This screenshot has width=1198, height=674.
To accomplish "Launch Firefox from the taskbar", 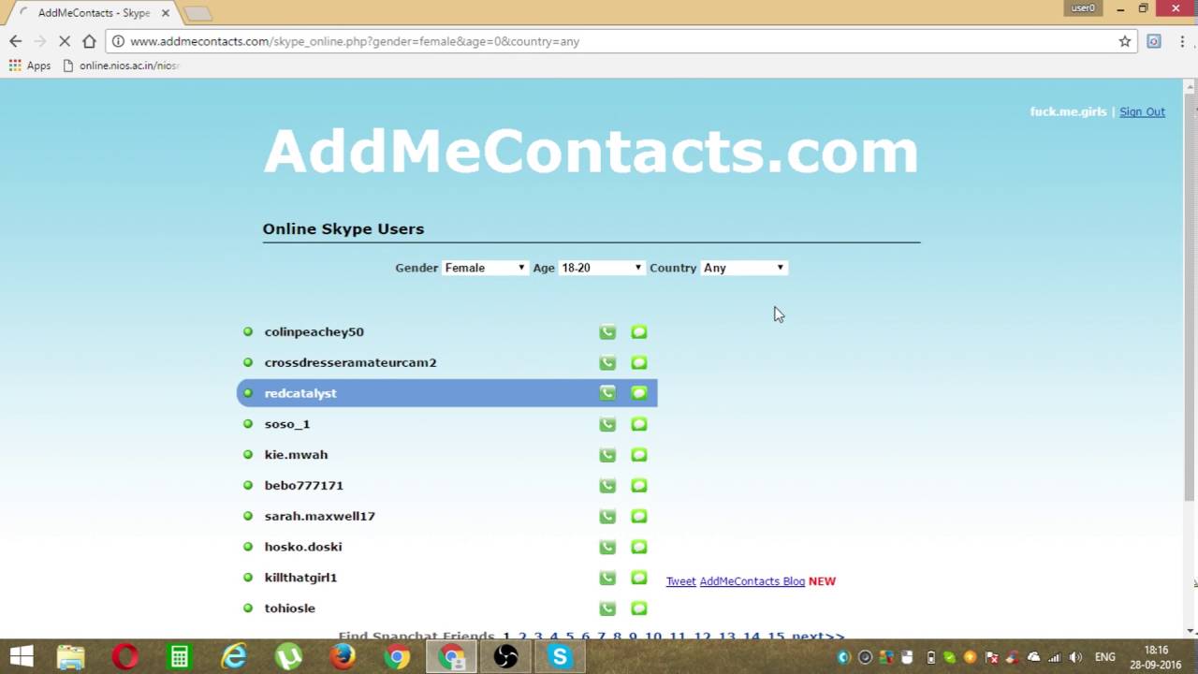I will click(x=343, y=656).
